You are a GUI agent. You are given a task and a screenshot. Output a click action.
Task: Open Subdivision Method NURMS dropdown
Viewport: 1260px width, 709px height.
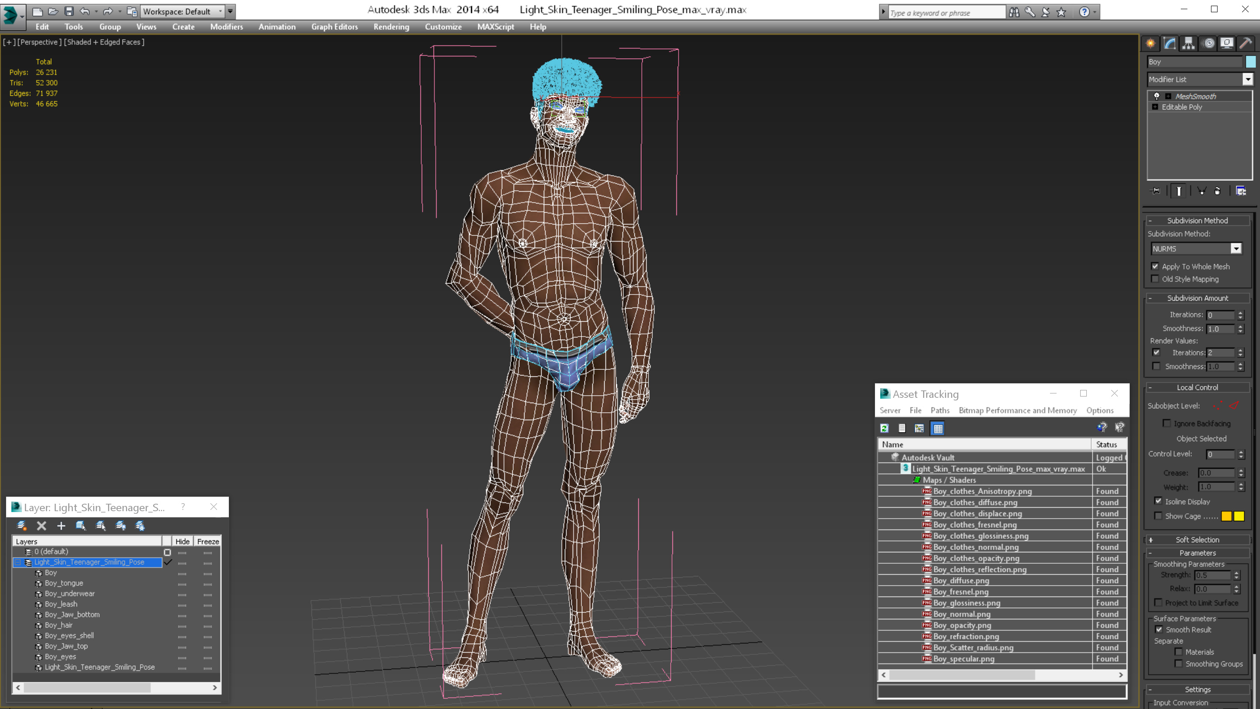1236,249
